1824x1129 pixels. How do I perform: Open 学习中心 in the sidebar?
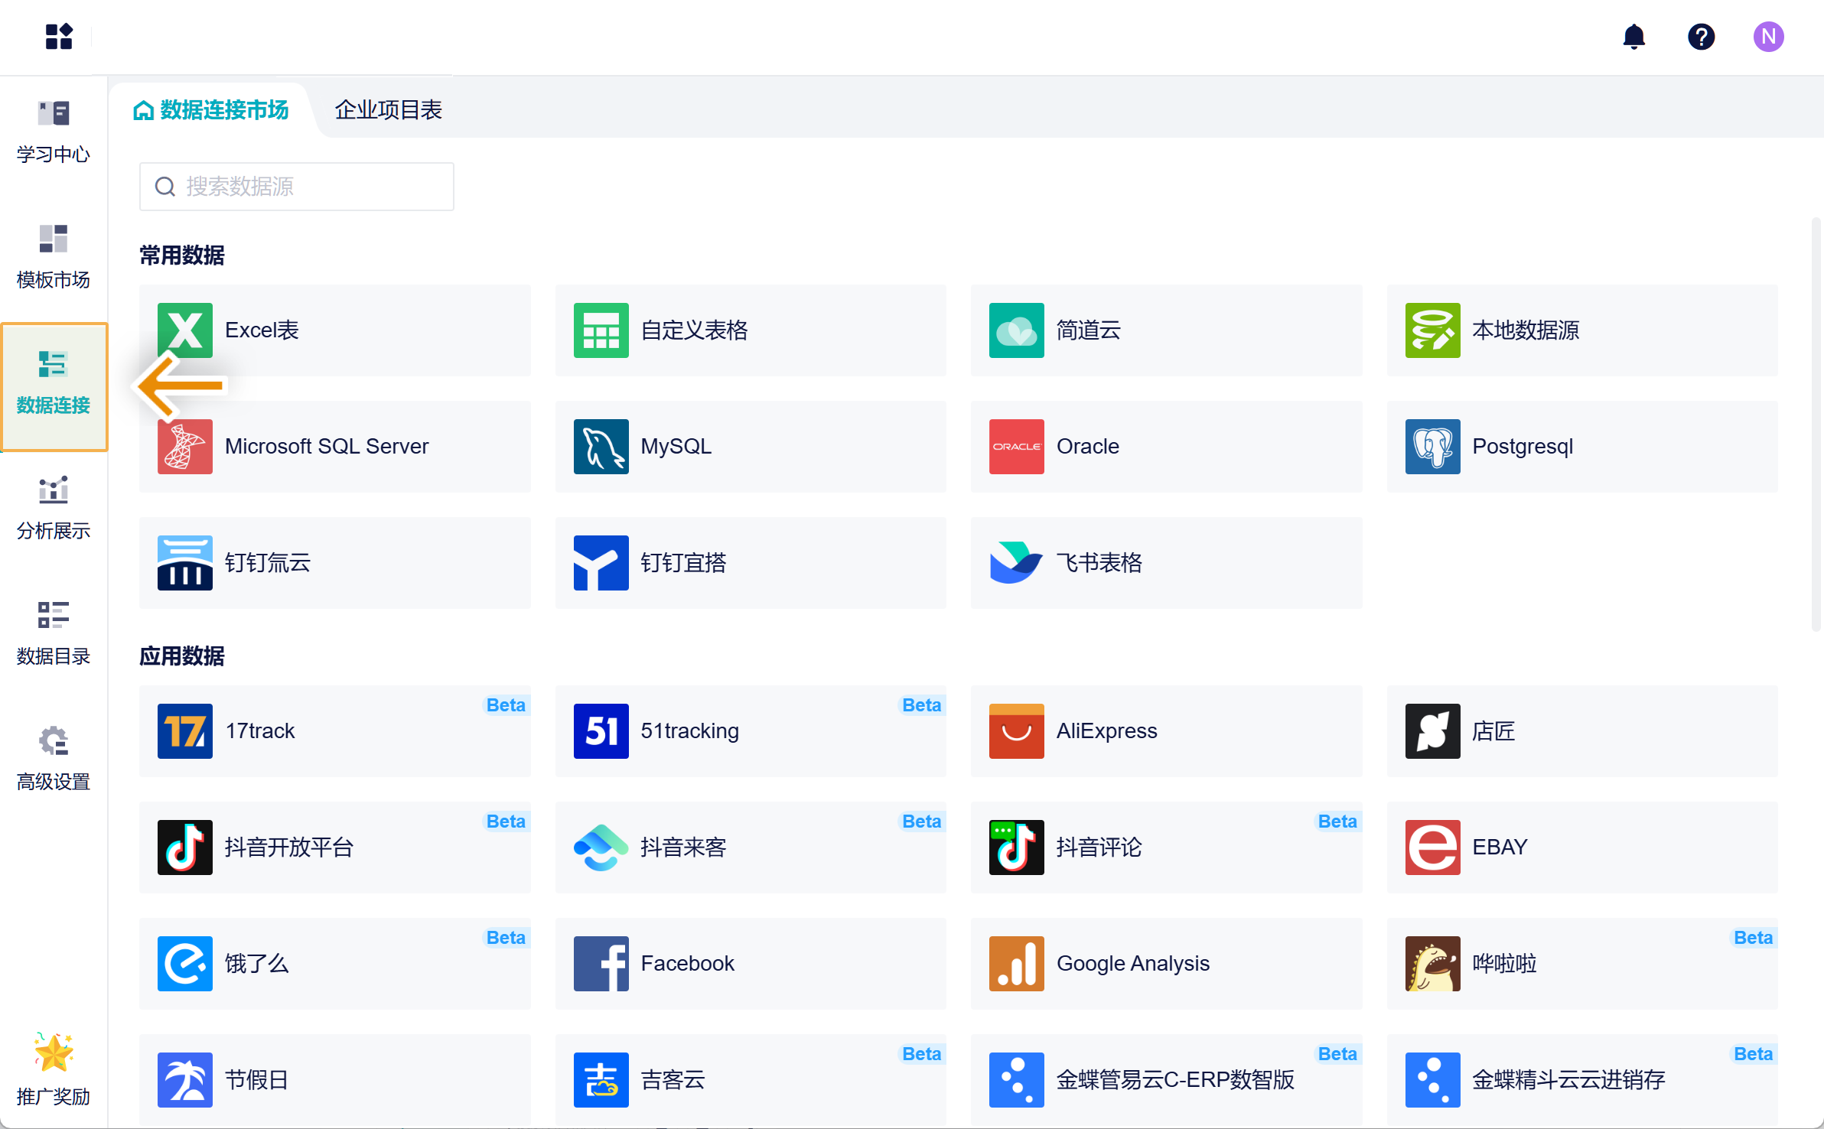(x=54, y=132)
